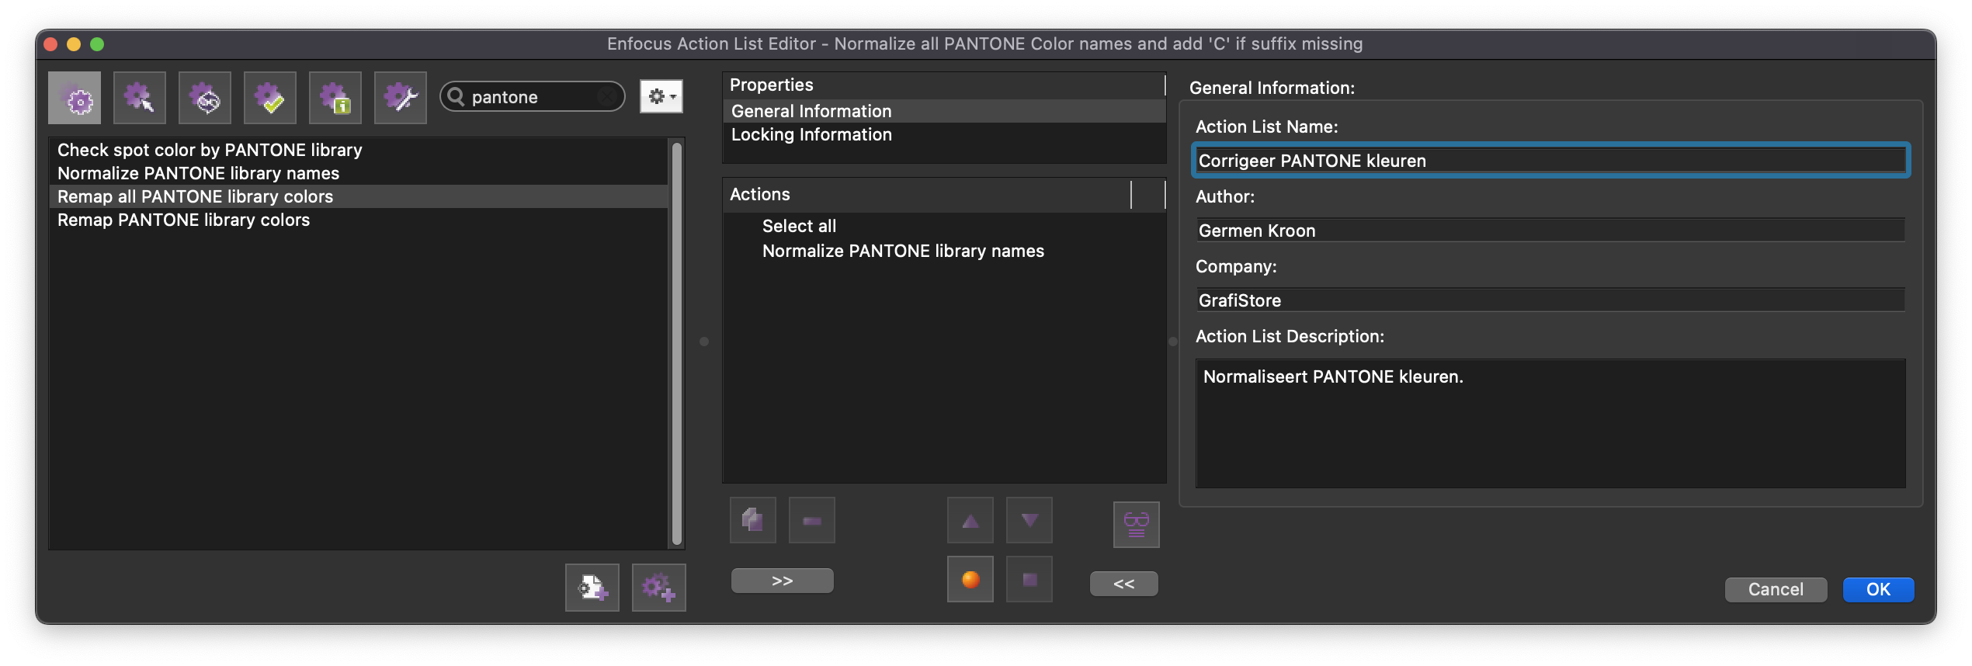Viewport: 1972px width, 666px height.
Task: Open the change/remap actions category icon
Action: (x=205, y=98)
